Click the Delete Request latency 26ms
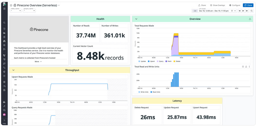The image size is (256, 126). pos(148,117)
